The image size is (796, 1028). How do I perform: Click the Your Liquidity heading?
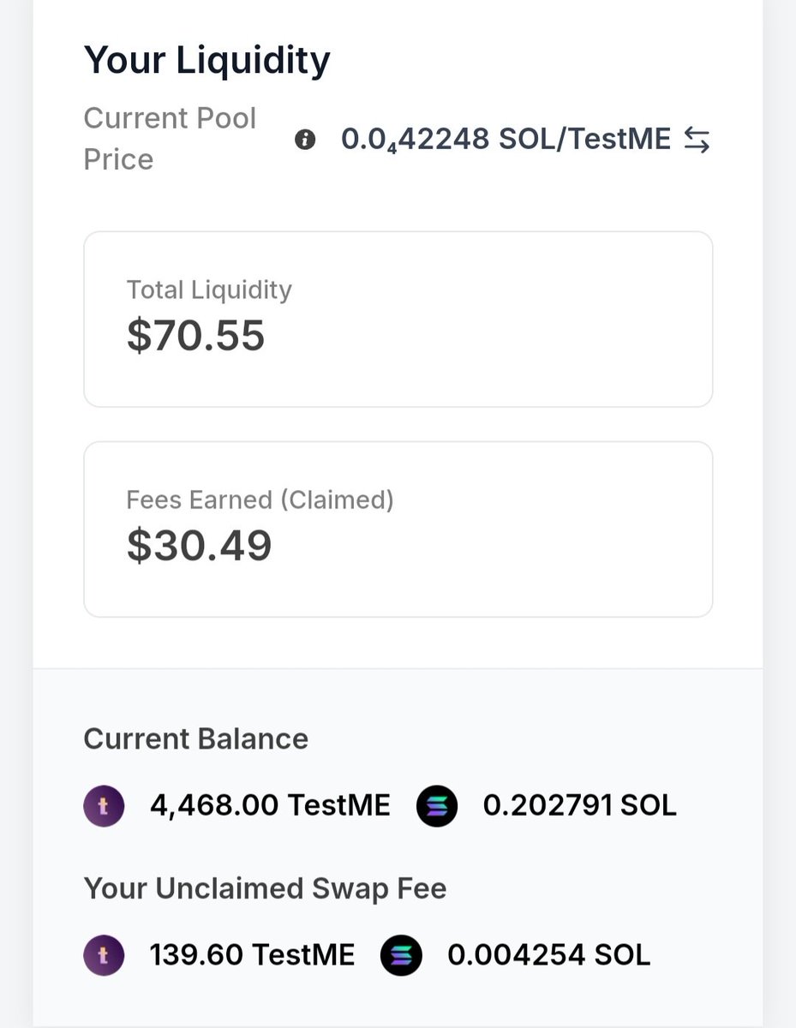(x=206, y=61)
